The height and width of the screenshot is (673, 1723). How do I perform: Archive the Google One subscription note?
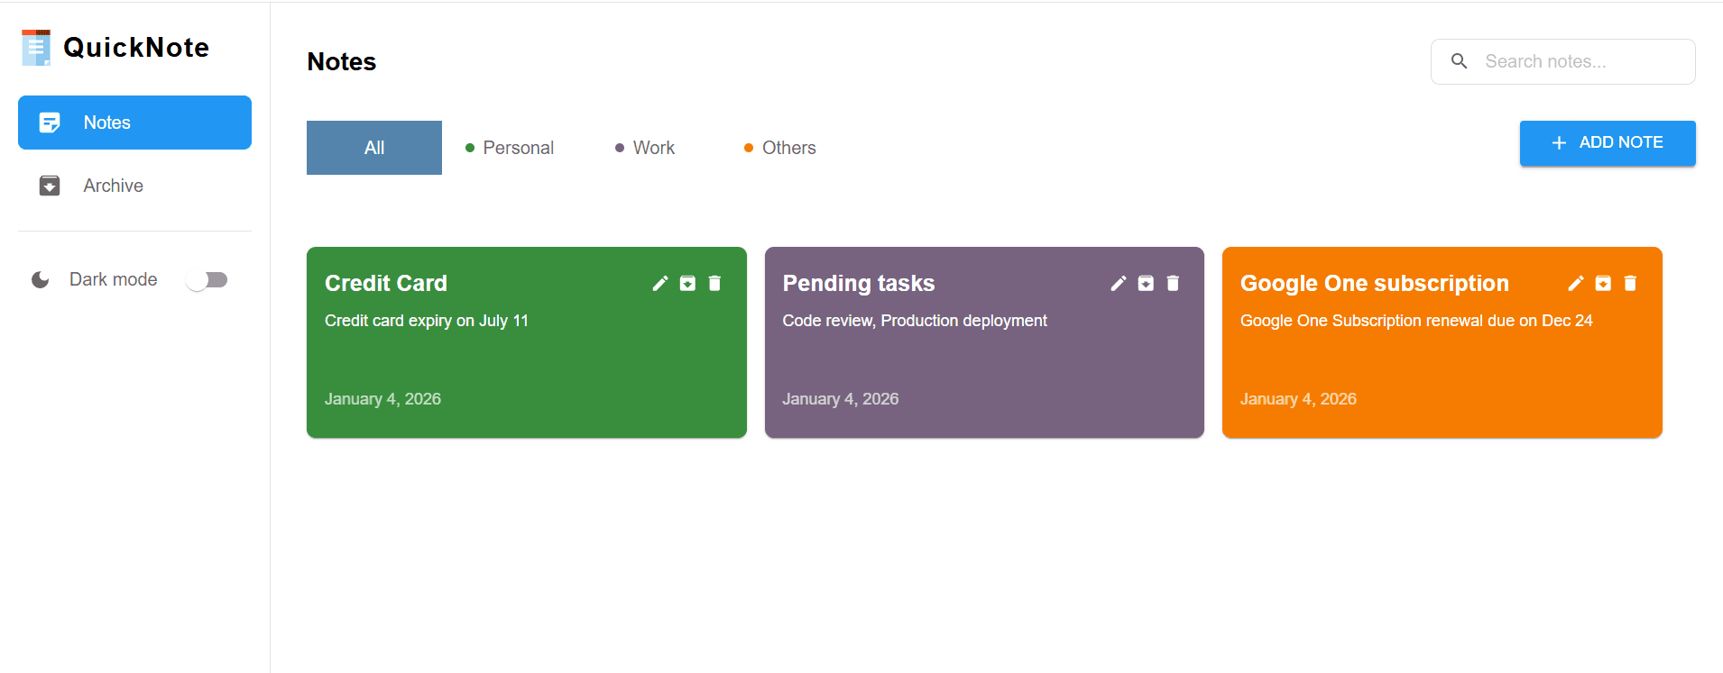(1603, 284)
